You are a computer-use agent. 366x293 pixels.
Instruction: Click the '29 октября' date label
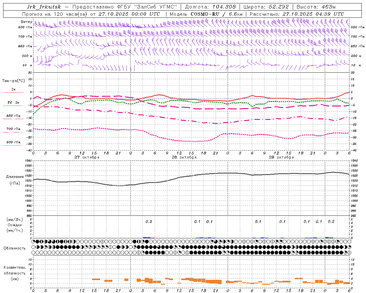coord(281,157)
